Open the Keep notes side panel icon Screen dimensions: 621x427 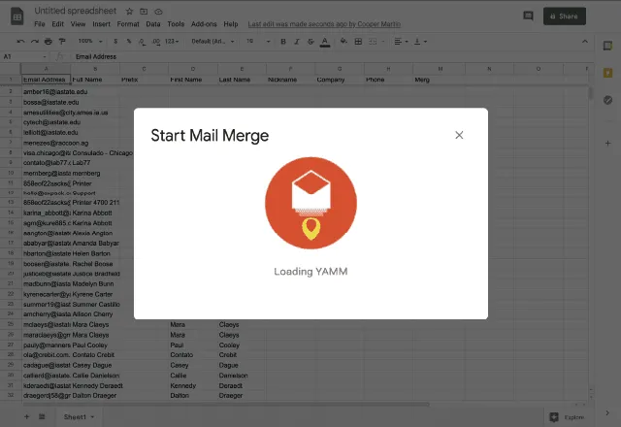(x=607, y=73)
